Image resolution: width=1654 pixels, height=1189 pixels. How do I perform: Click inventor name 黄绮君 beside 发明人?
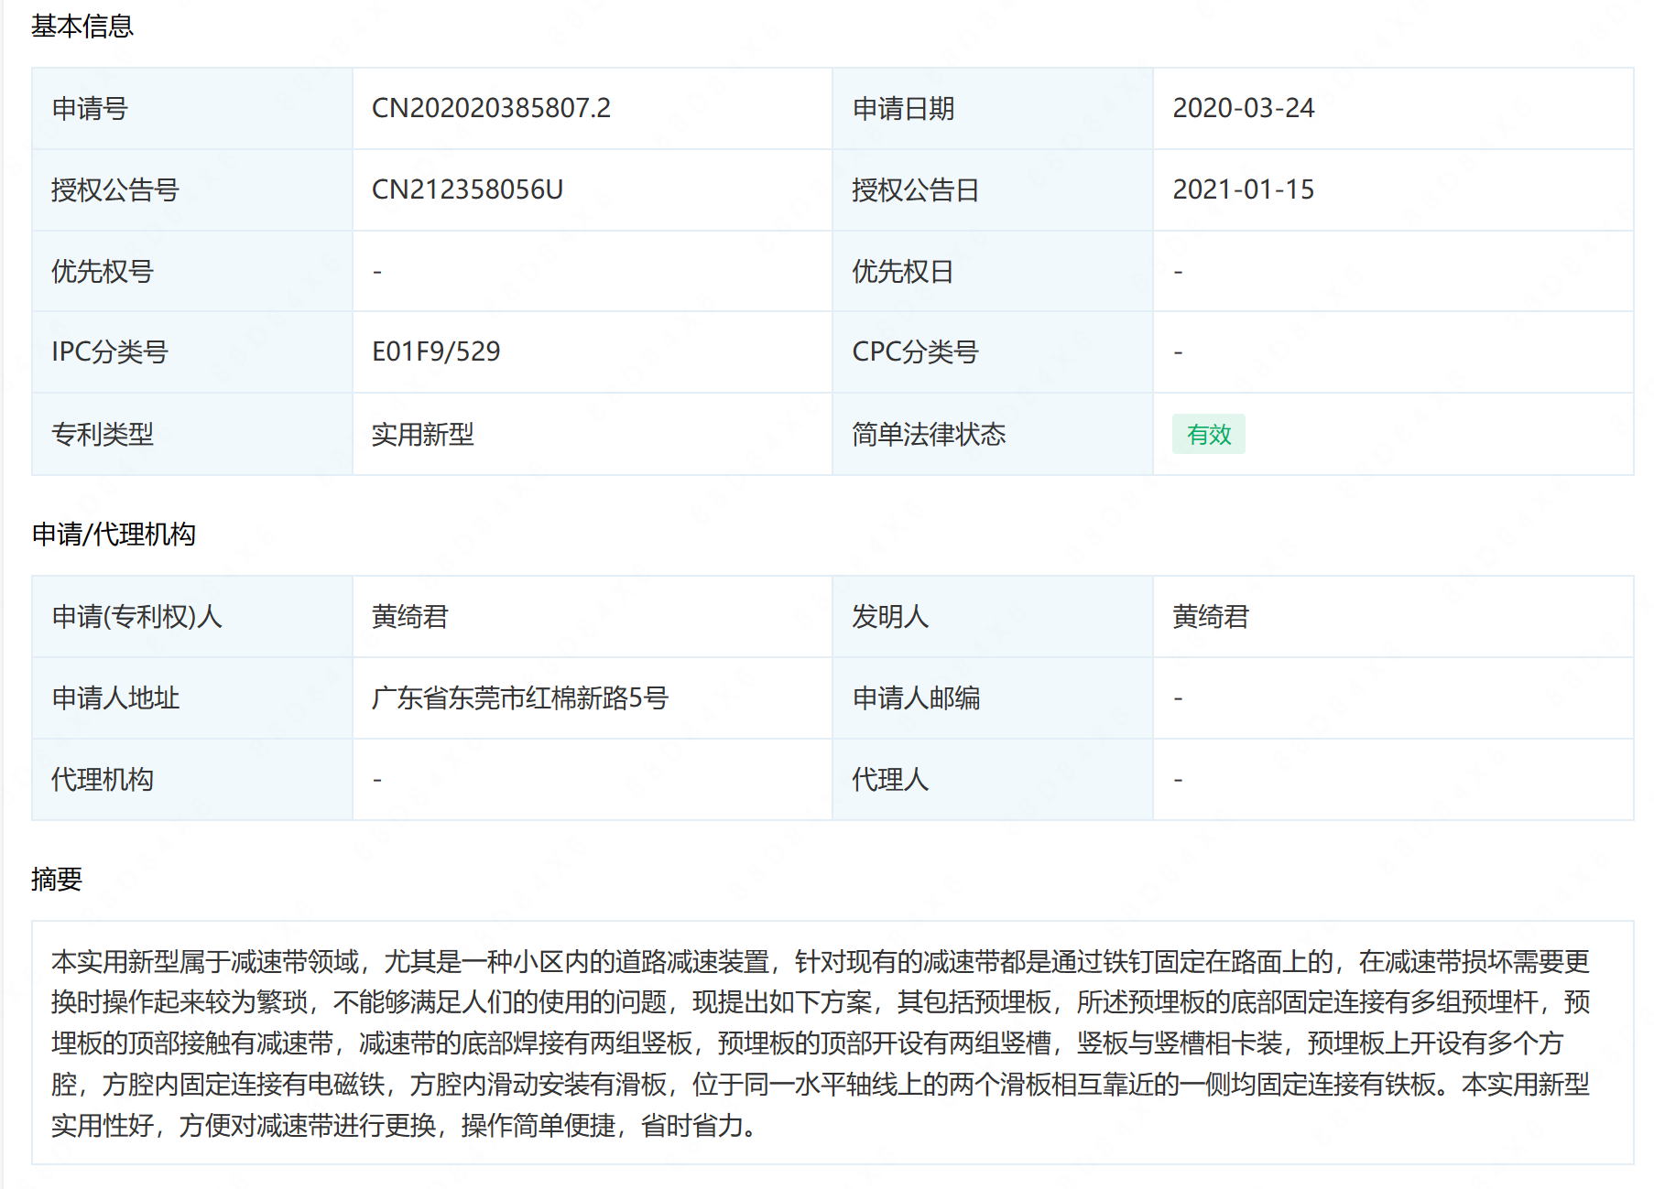[x=1211, y=616]
